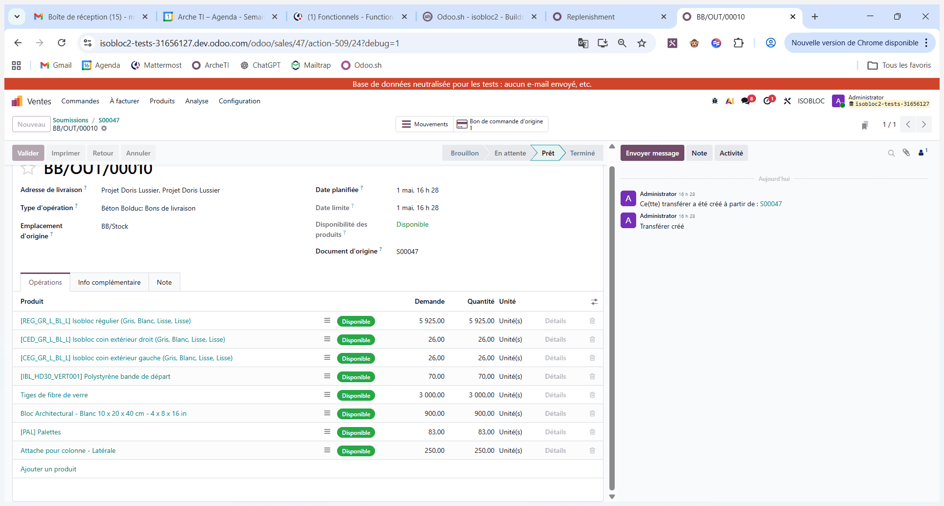Open the À facturer menu

pos(124,101)
